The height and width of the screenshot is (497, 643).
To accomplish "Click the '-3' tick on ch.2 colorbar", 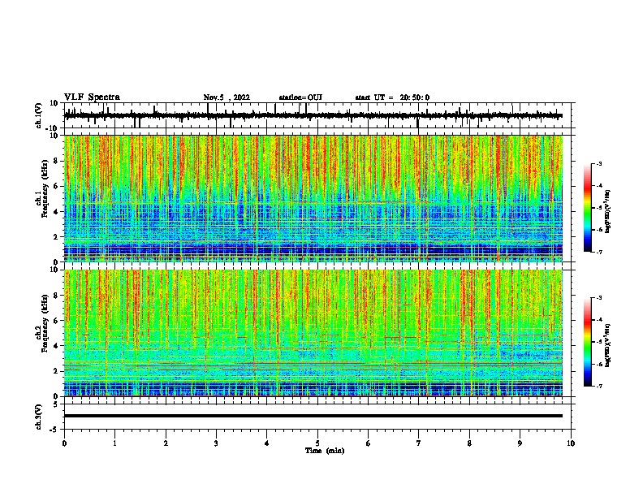I will click(599, 298).
